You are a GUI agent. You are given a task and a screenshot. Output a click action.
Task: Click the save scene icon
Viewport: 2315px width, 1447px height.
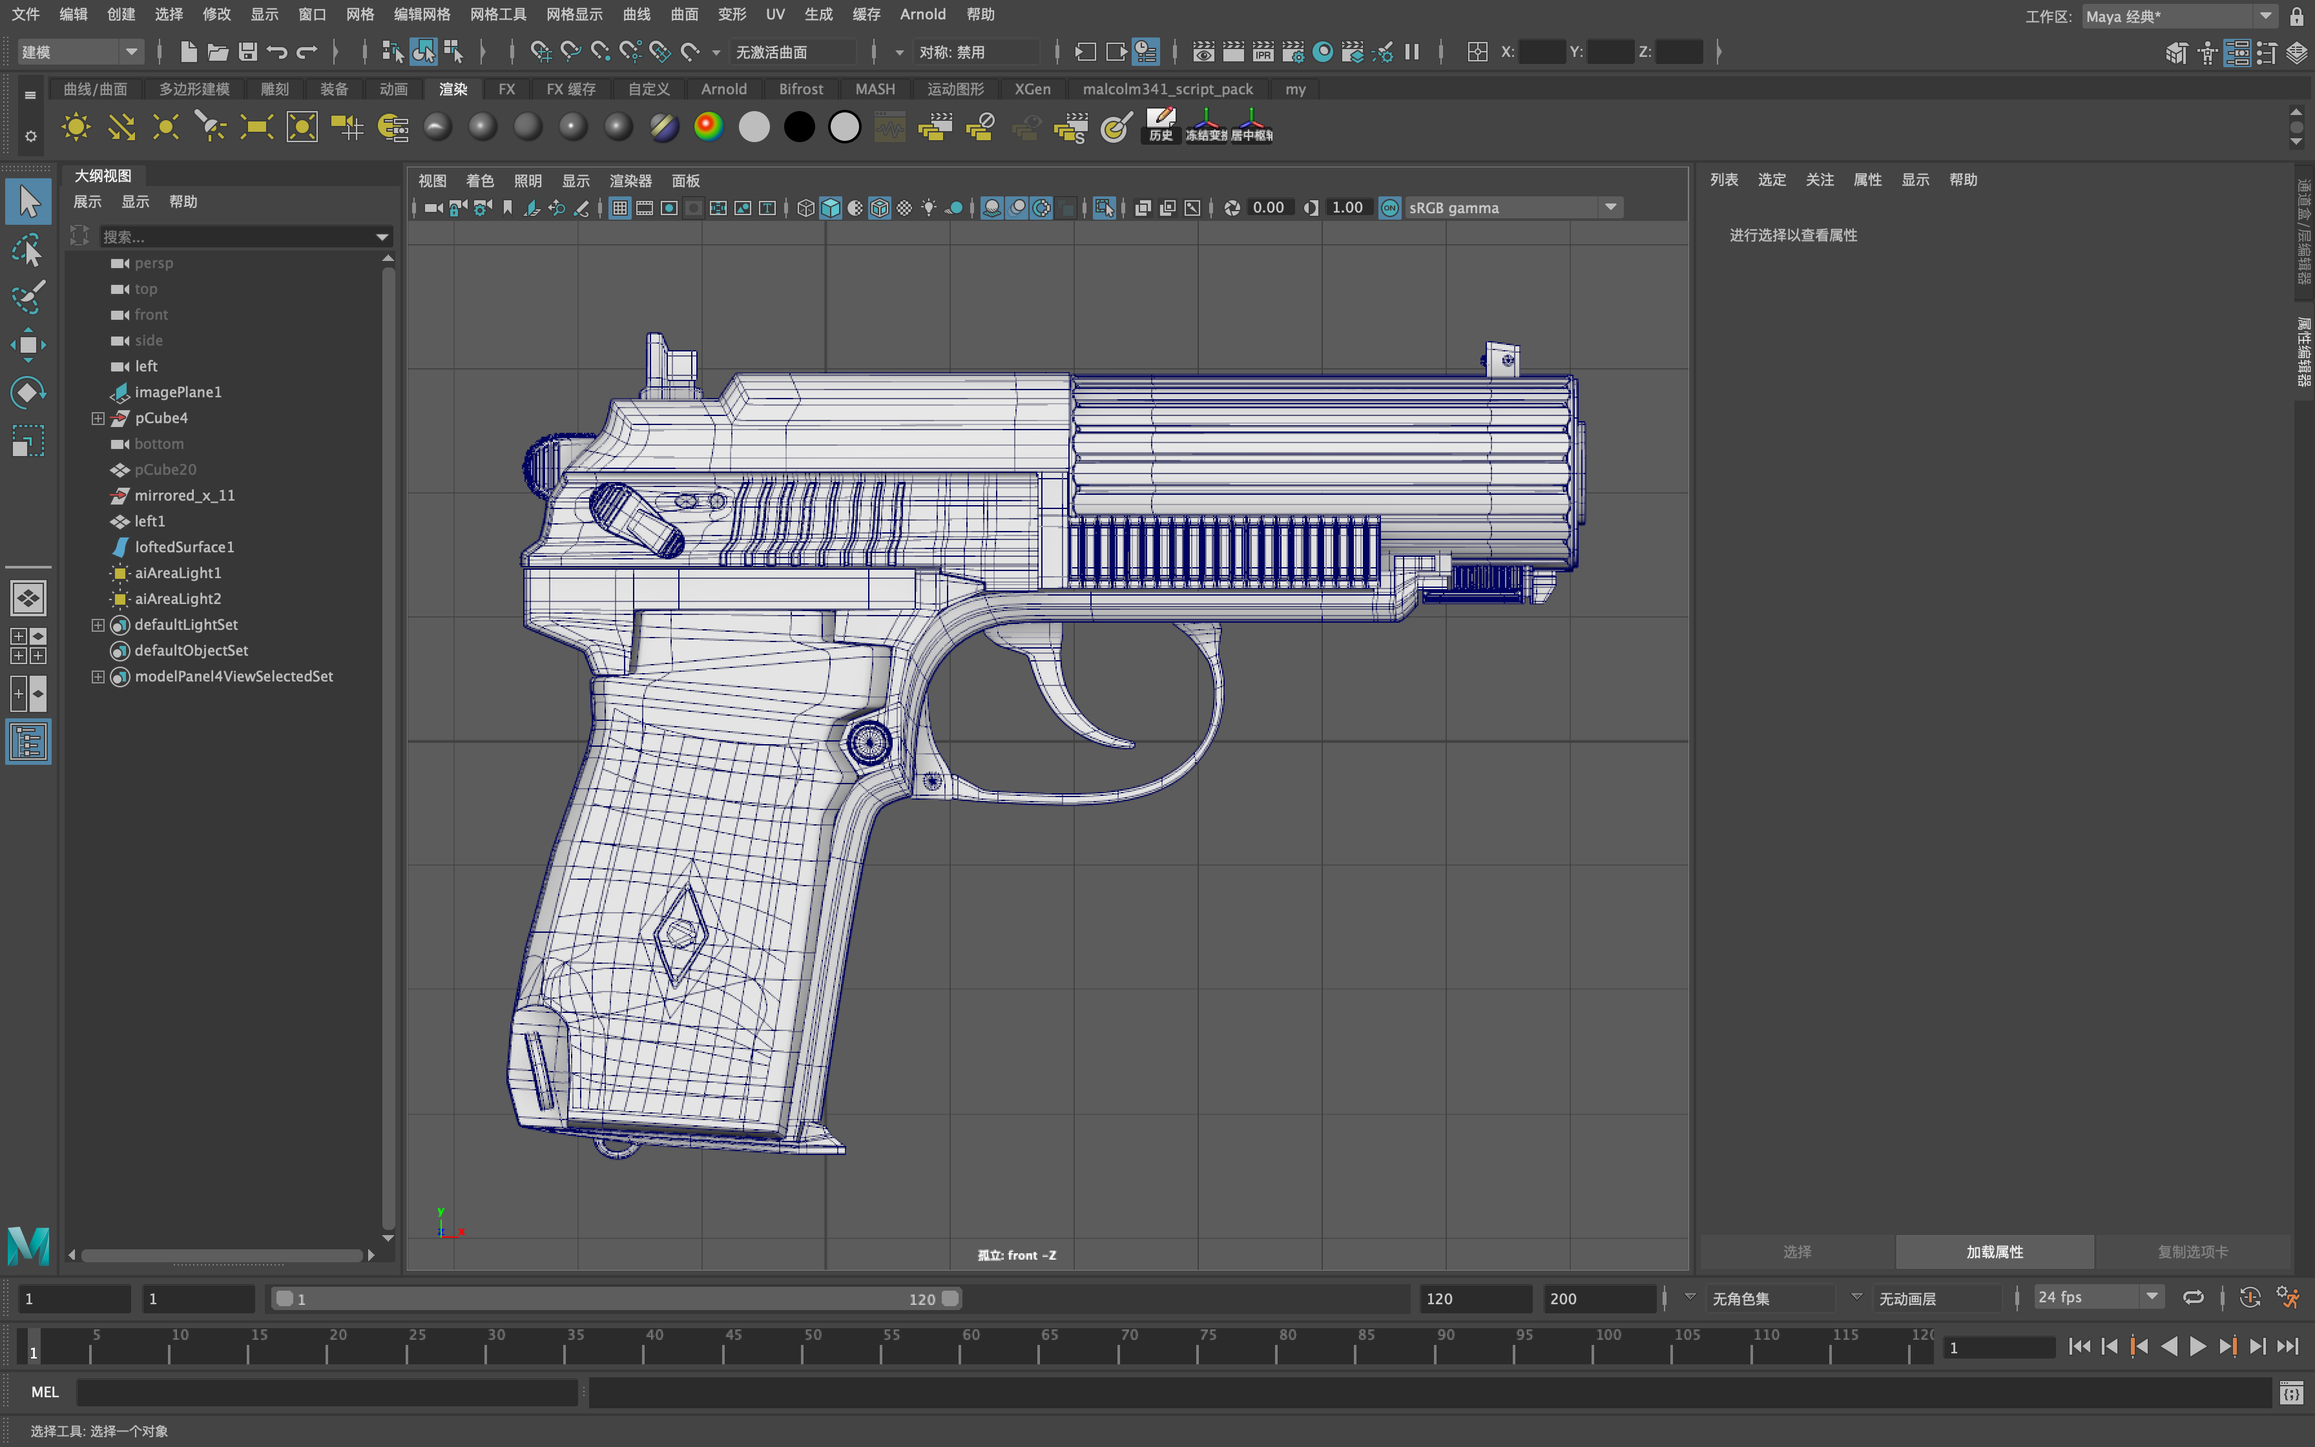(x=248, y=52)
